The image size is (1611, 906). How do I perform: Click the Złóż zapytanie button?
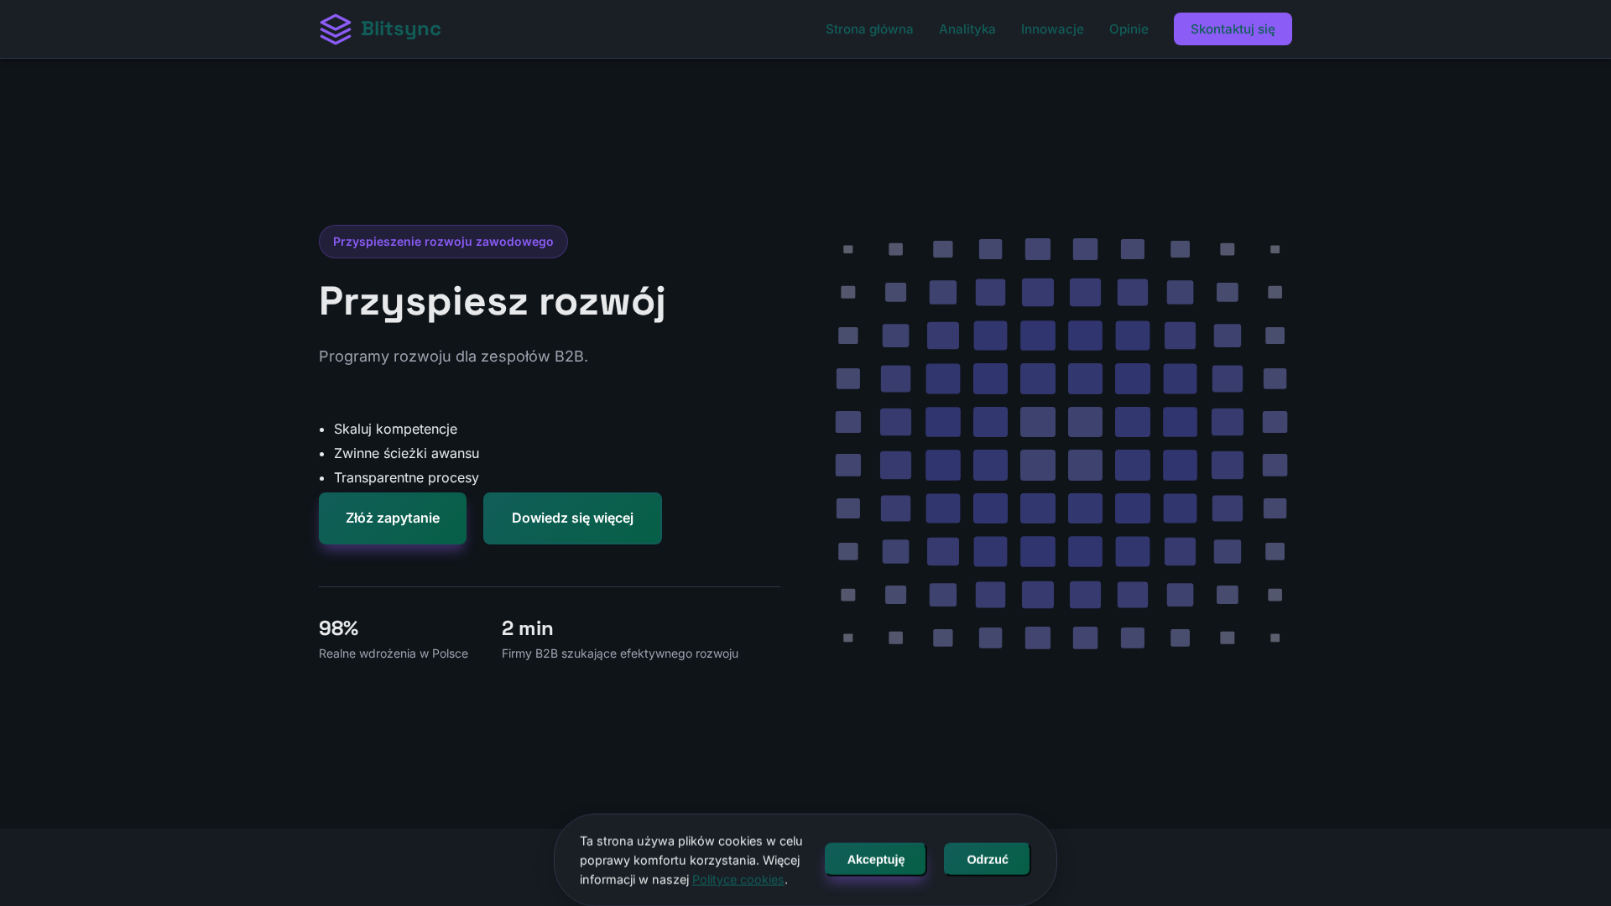tap(393, 518)
